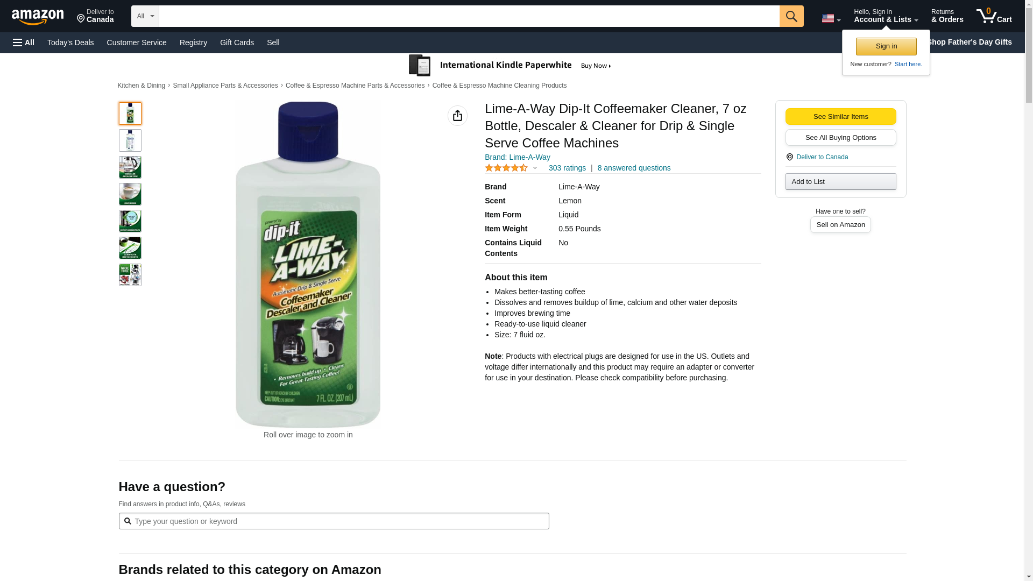Expand the ratings breakdown chevron
The height and width of the screenshot is (581, 1033).
(535, 168)
